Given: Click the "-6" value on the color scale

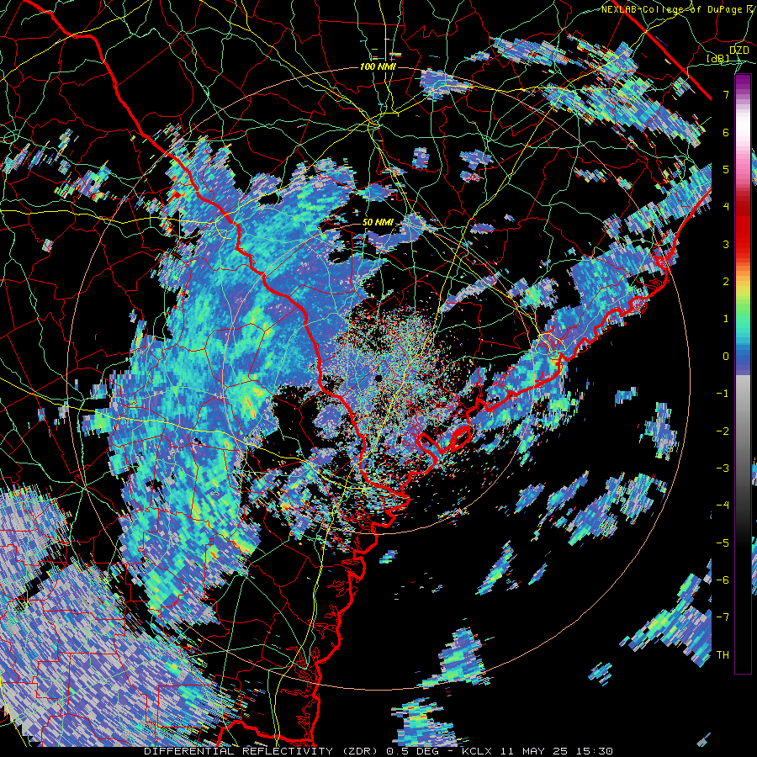Looking at the screenshot, I should coord(723,580).
